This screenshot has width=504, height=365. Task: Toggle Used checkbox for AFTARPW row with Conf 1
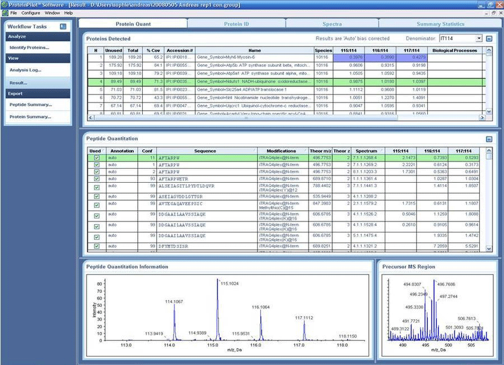96,164
